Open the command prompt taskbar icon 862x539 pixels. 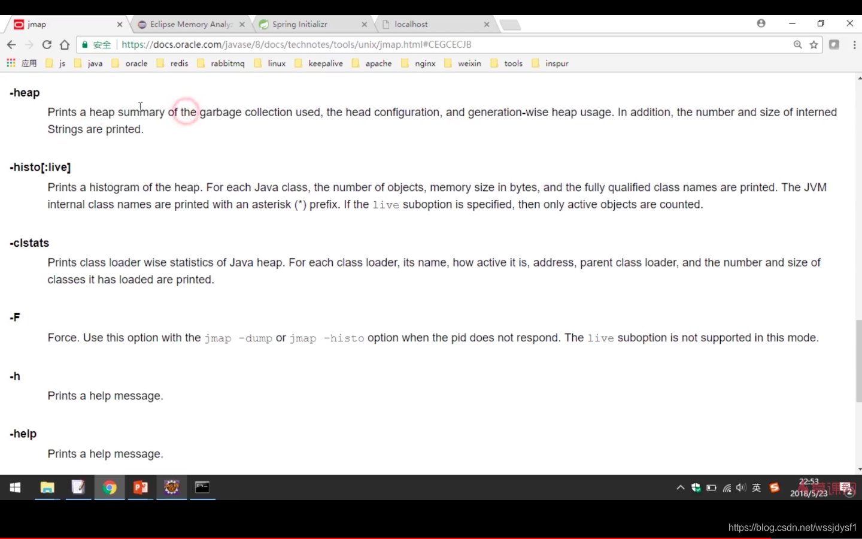coord(203,487)
